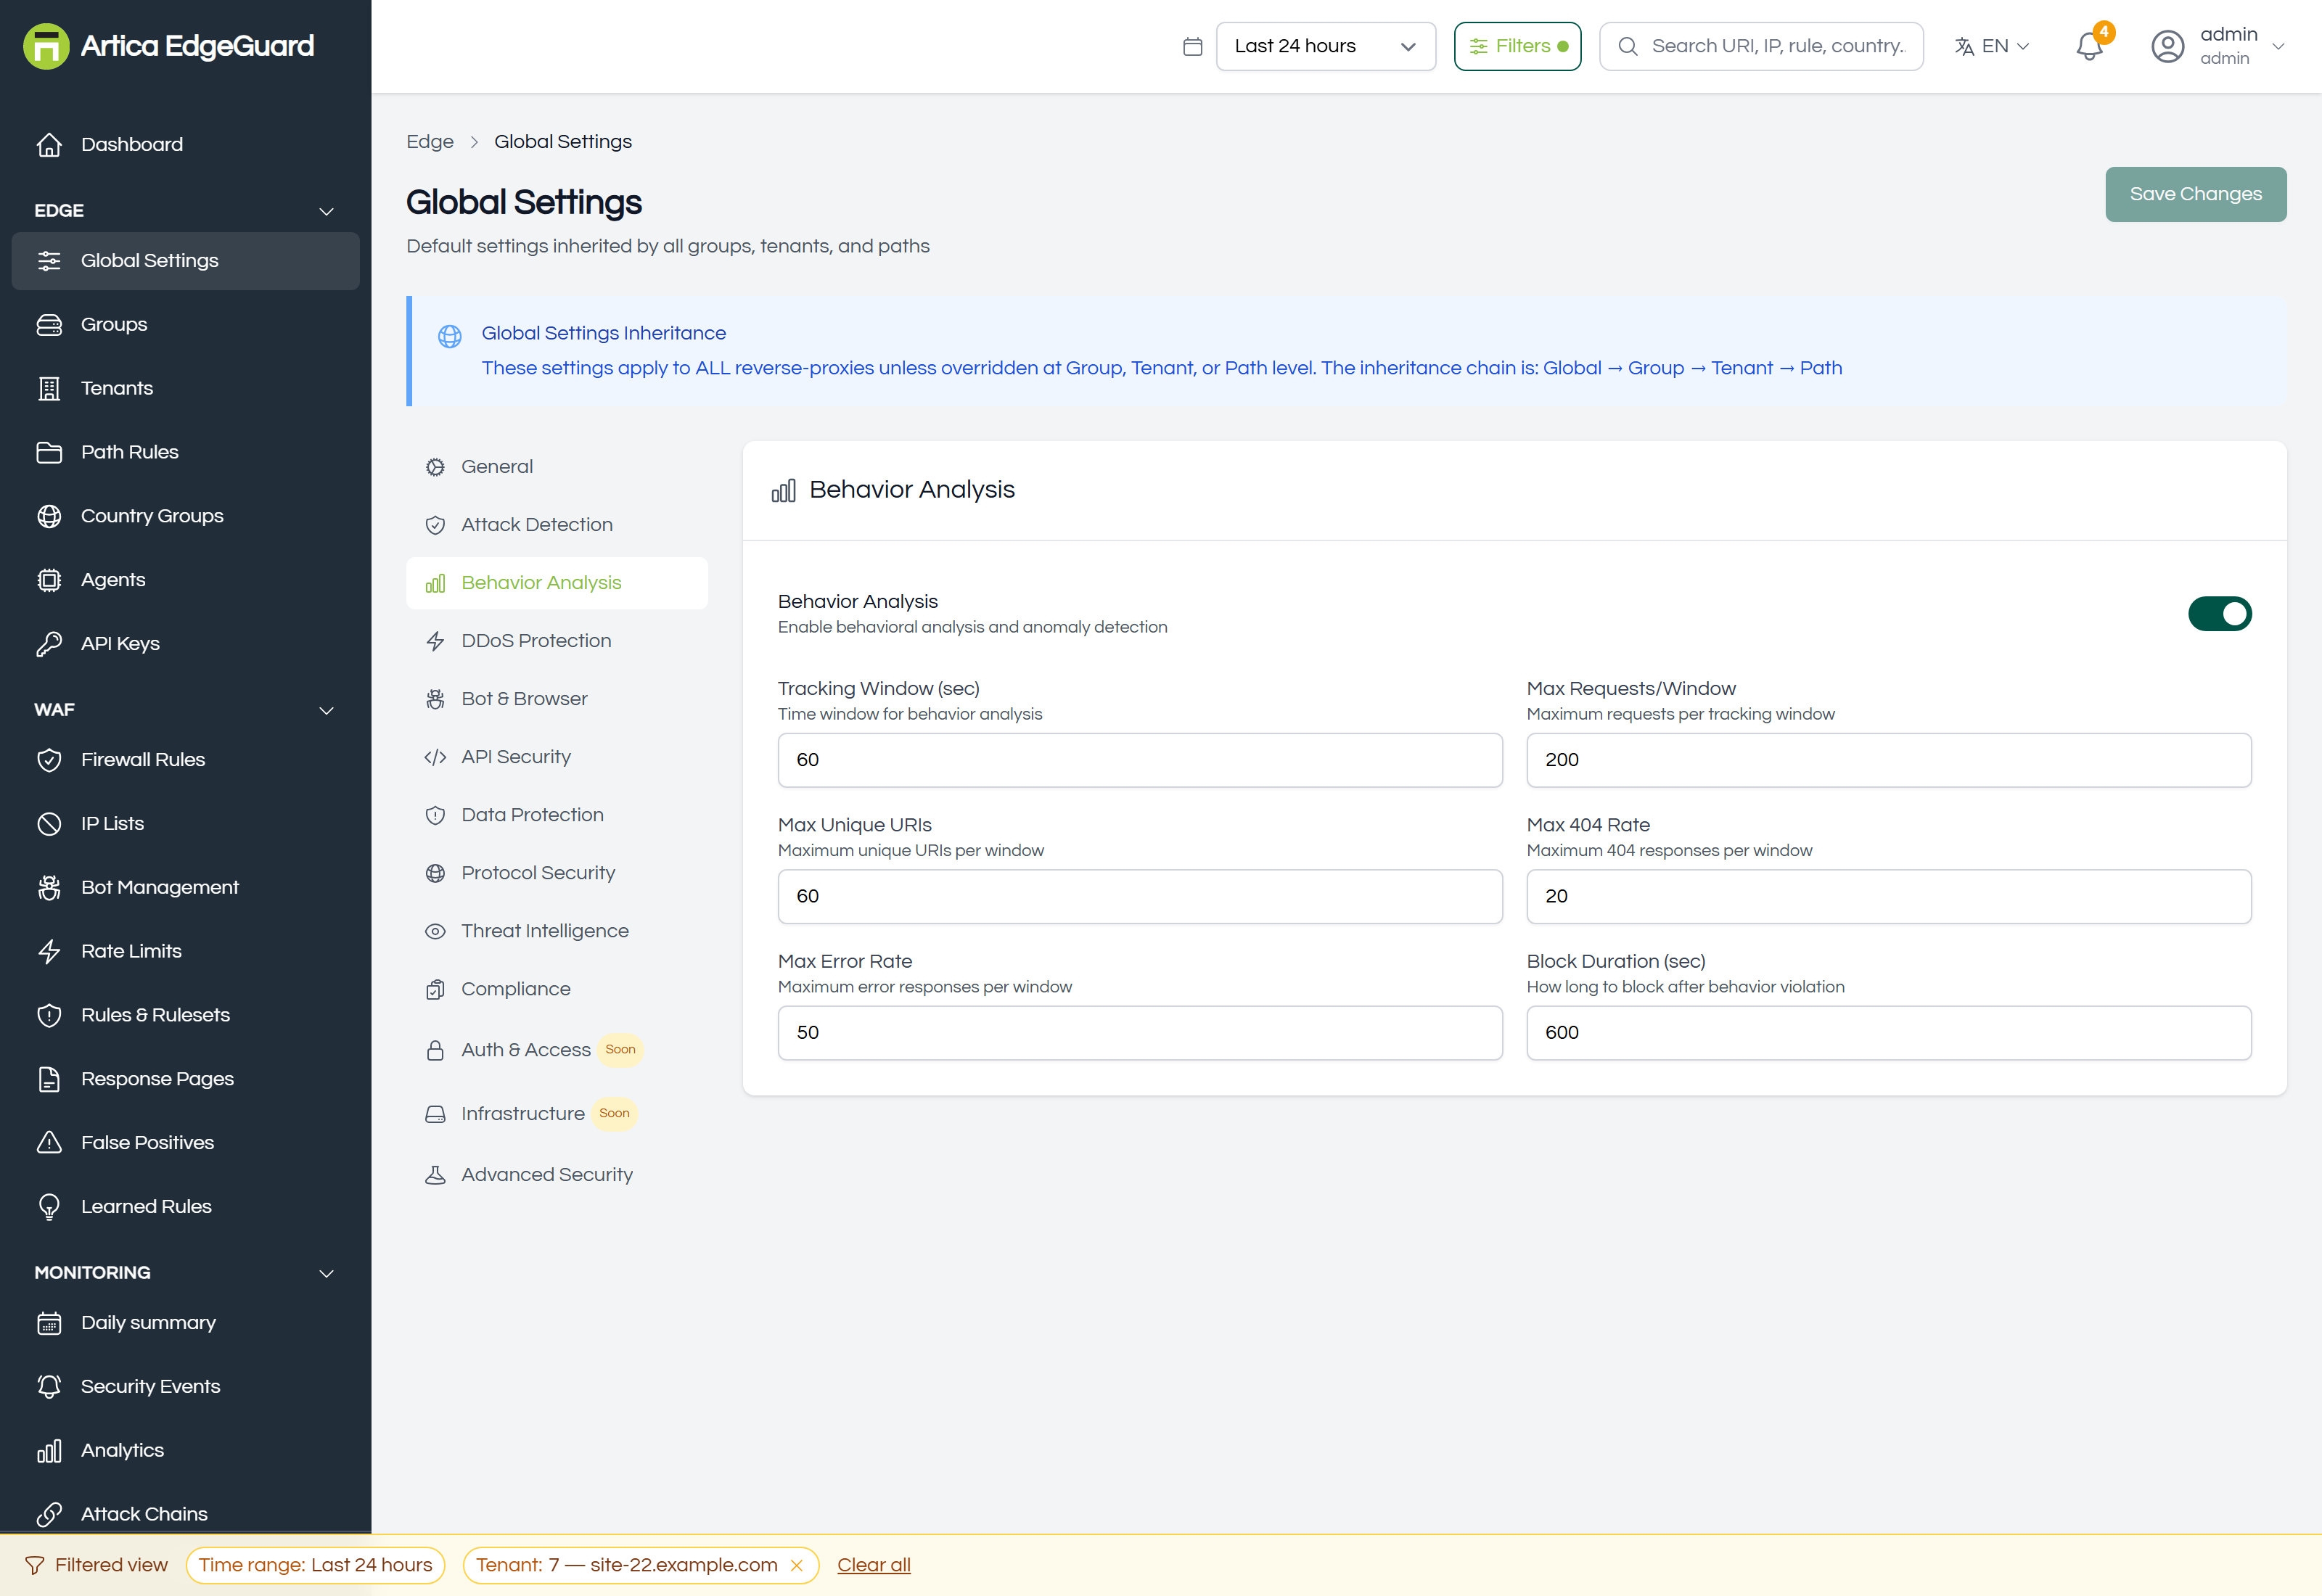The width and height of the screenshot is (2322, 1596).
Task: Open Security Events in the sidebar
Action: (x=185, y=1387)
